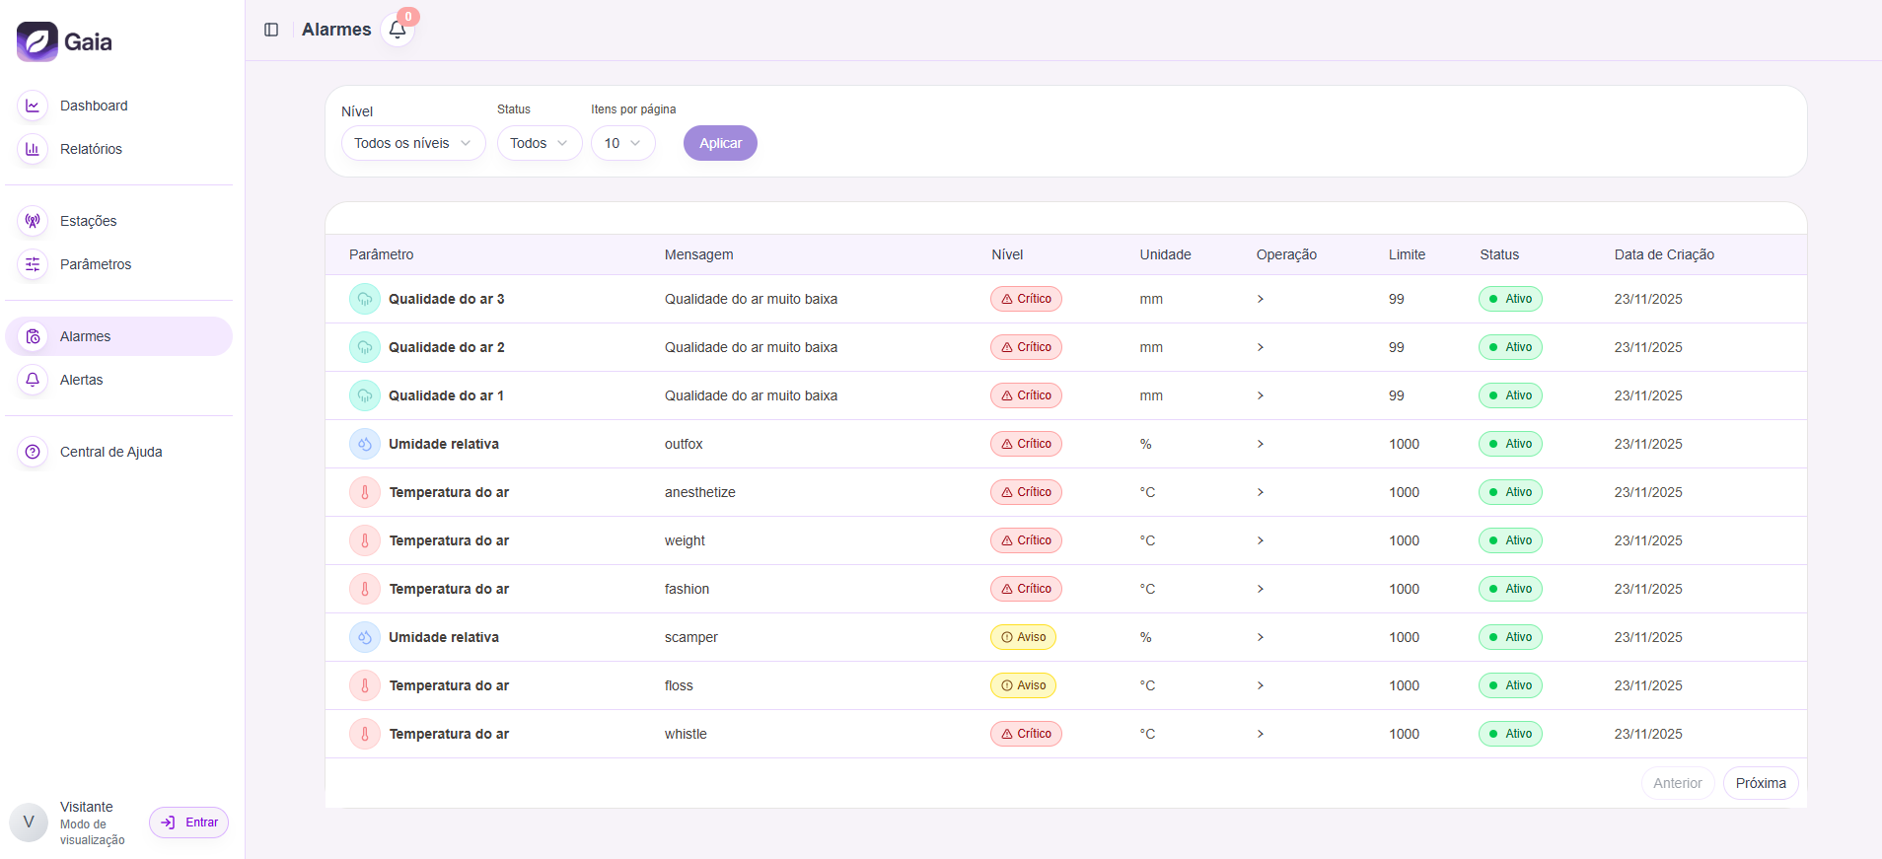Click the Dashboard chart icon
The image size is (1882, 859).
pos(33,106)
